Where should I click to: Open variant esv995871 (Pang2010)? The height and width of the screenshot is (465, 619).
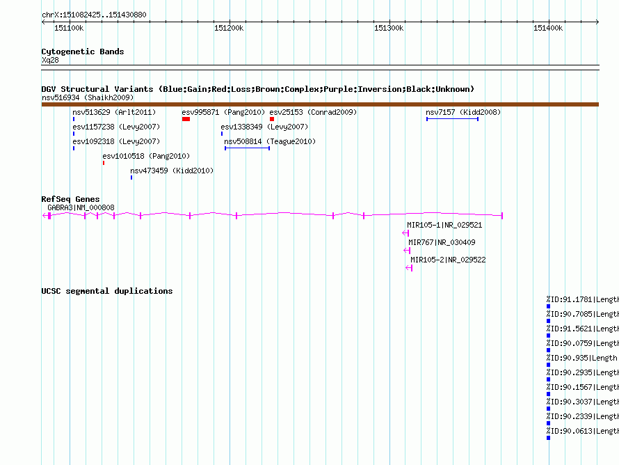(223, 112)
